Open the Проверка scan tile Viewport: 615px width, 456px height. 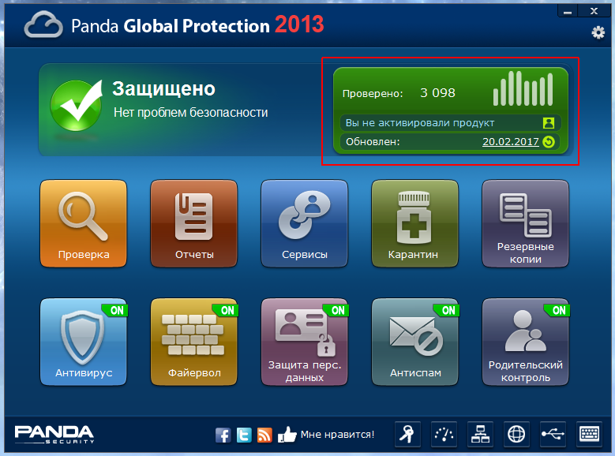[84, 223]
